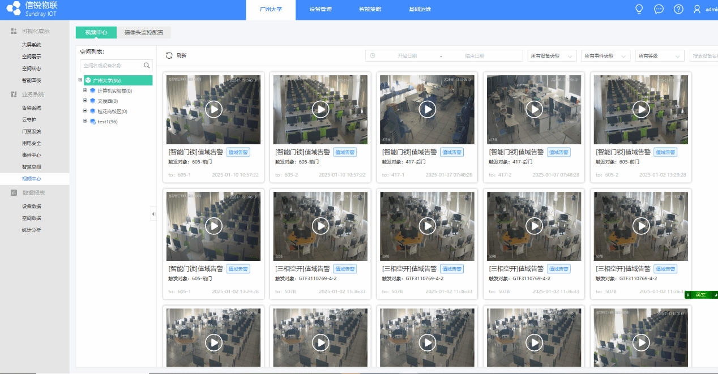
Task: Select the 广州大学 top navigation tab
Action: [271, 10]
